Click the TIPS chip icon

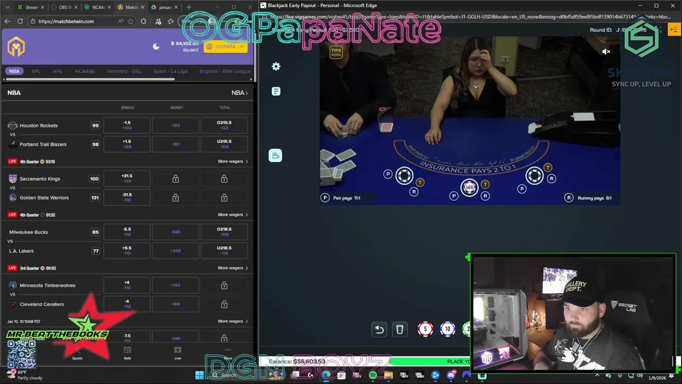click(336, 52)
